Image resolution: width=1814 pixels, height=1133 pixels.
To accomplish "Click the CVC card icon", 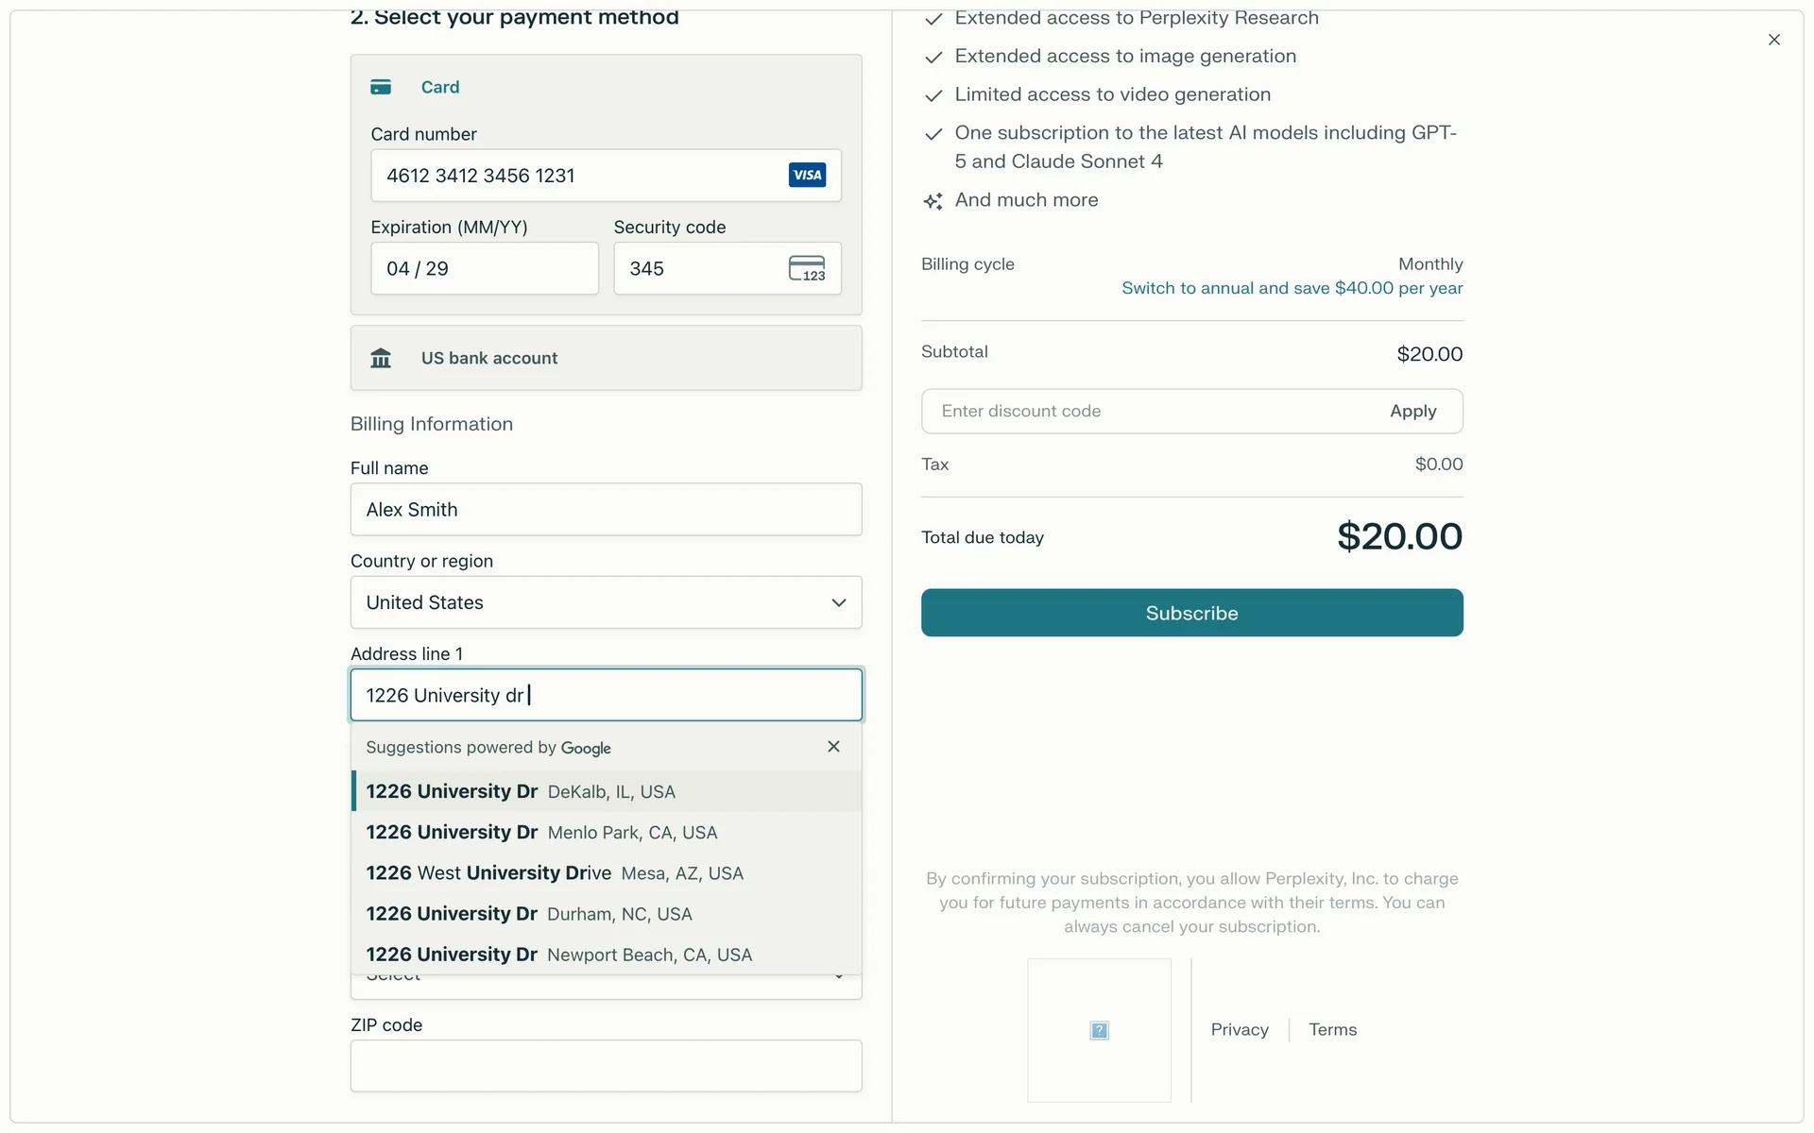I will click(x=807, y=268).
